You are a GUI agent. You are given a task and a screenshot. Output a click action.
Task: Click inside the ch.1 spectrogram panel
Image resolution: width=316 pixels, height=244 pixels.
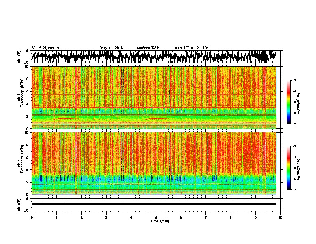[154, 97]
